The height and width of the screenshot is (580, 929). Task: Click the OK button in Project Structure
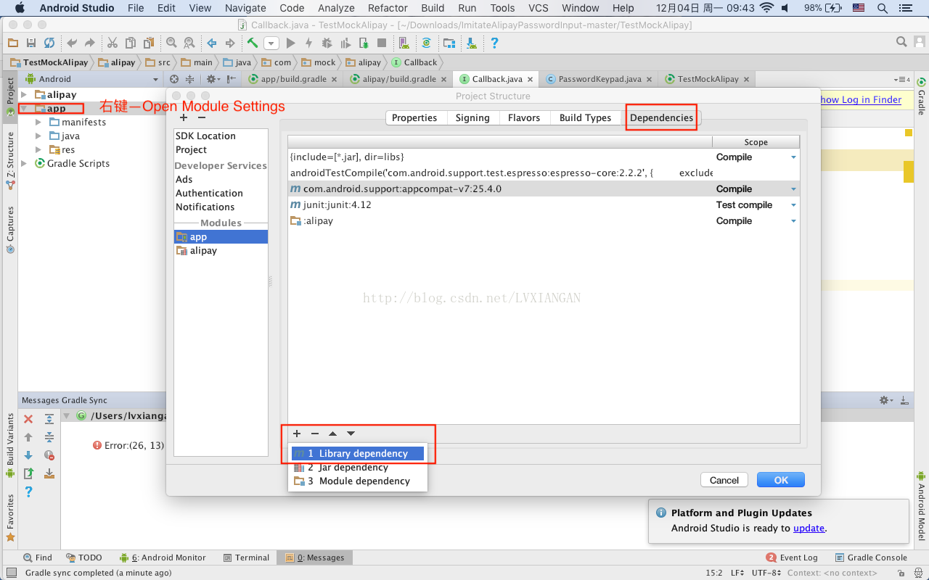(781, 480)
